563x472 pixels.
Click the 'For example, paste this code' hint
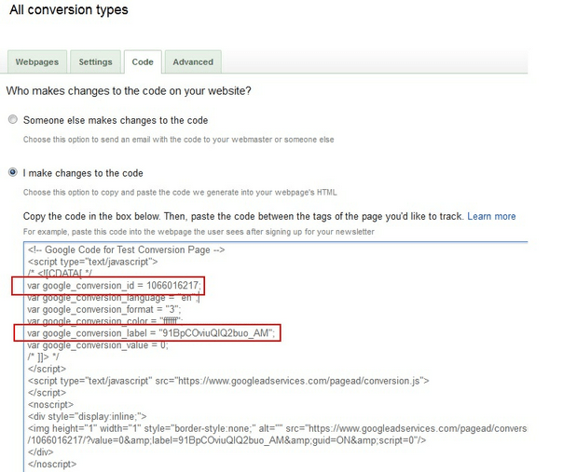click(199, 232)
